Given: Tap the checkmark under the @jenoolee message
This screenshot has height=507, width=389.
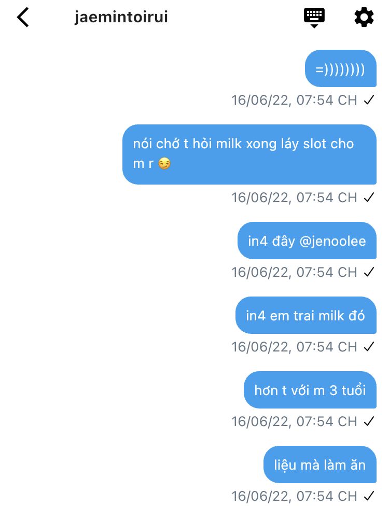Looking at the screenshot, I should tap(369, 272).
